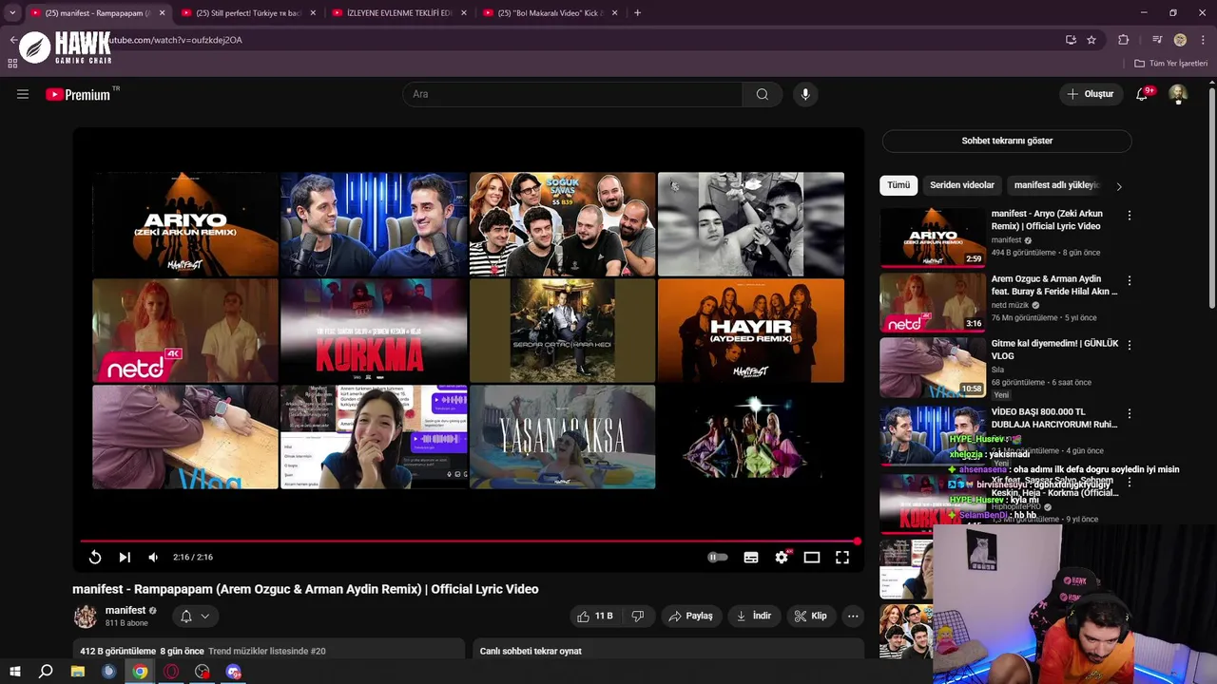Viewport: 1217px width, 684px height.
Task: Toggle subtitles in the player
Action: (x=751, y=558)
